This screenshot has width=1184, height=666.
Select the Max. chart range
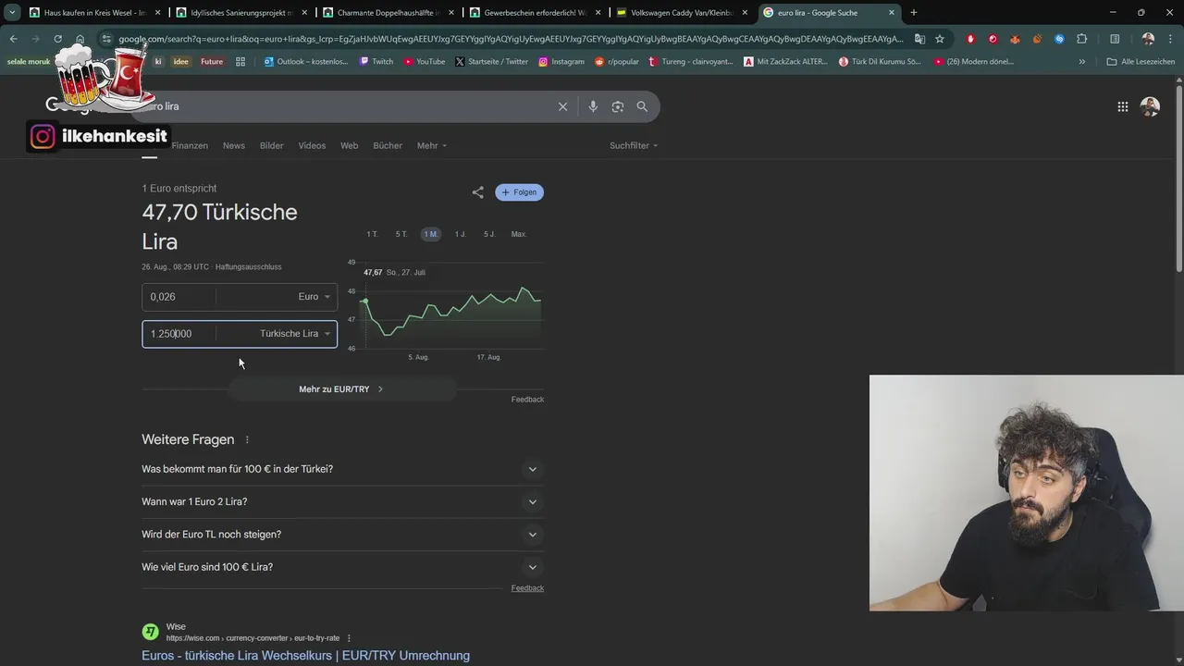(519, 234)
